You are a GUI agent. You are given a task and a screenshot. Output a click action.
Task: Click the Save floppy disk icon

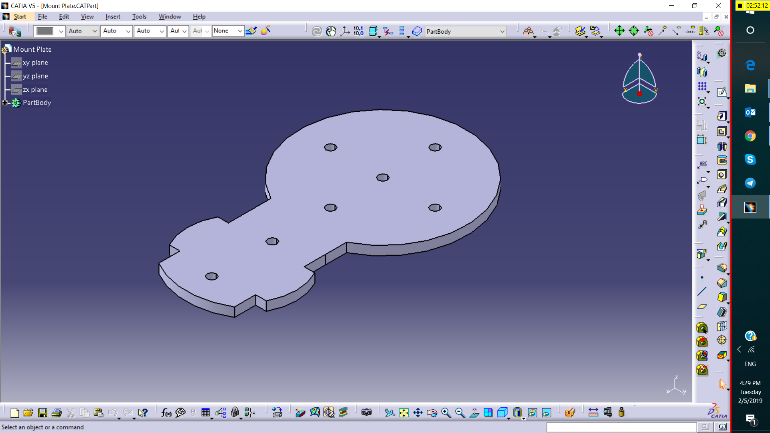(x=43, y=413)
